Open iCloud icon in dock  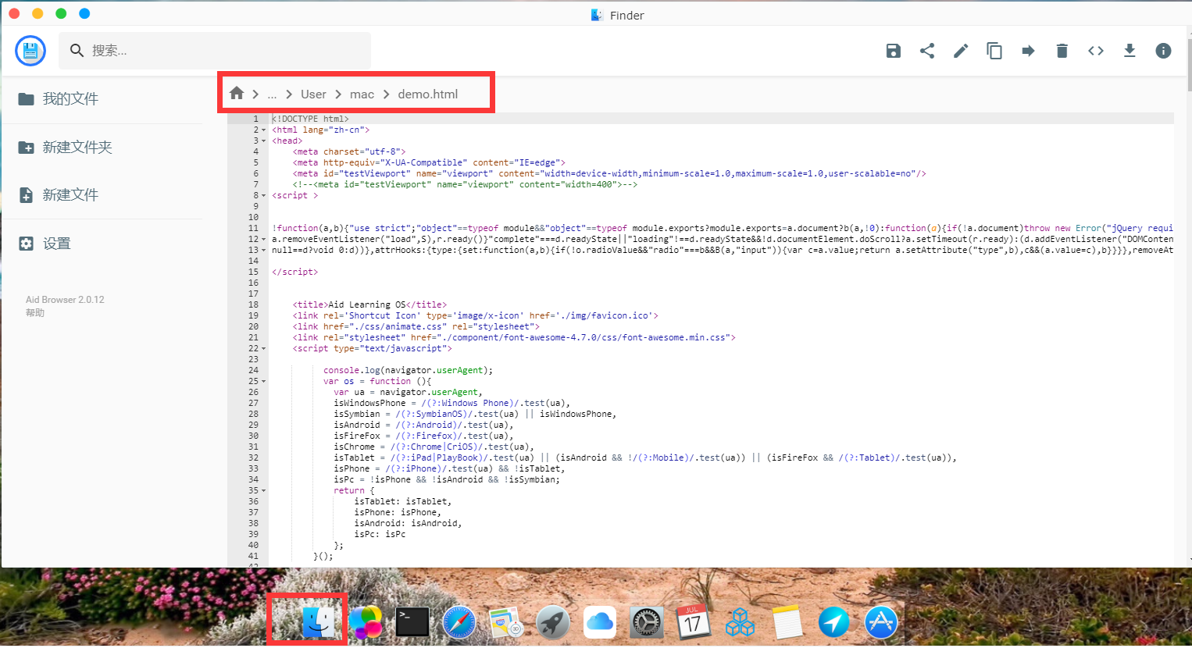(599, 622)
